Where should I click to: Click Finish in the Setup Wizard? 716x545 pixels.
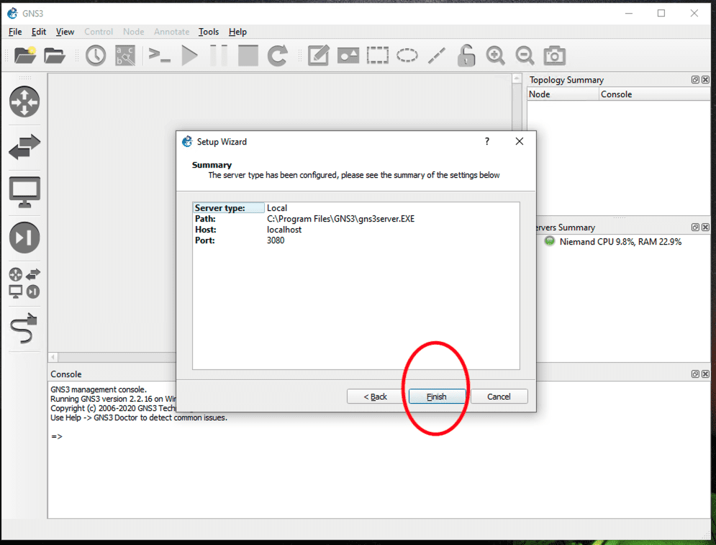(437, 397)
